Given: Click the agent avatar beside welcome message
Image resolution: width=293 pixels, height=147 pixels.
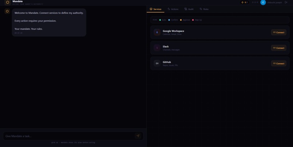Looking at the screenshot, I should pyautogui.click(x=7, y=11).
